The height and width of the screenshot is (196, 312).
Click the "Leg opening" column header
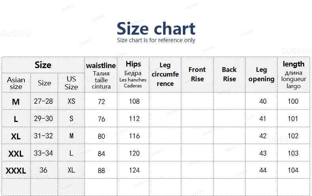(x=261, y=74)
